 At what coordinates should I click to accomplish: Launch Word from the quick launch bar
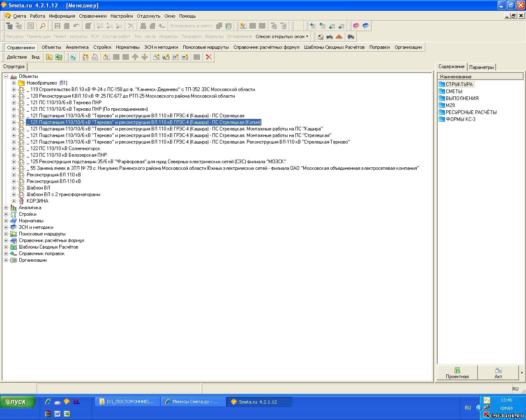58,414
